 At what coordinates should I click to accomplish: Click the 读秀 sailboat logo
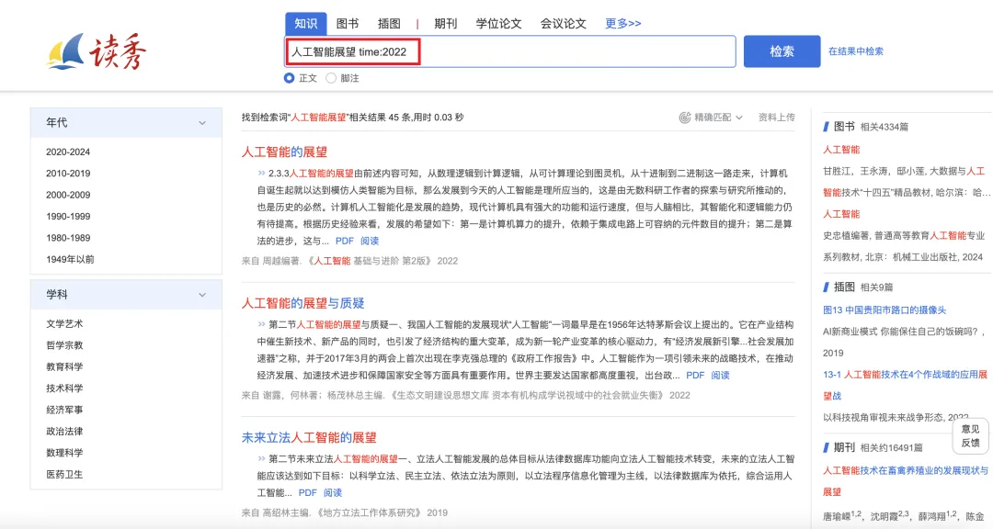pyautogui.click(x=97, y=51)
